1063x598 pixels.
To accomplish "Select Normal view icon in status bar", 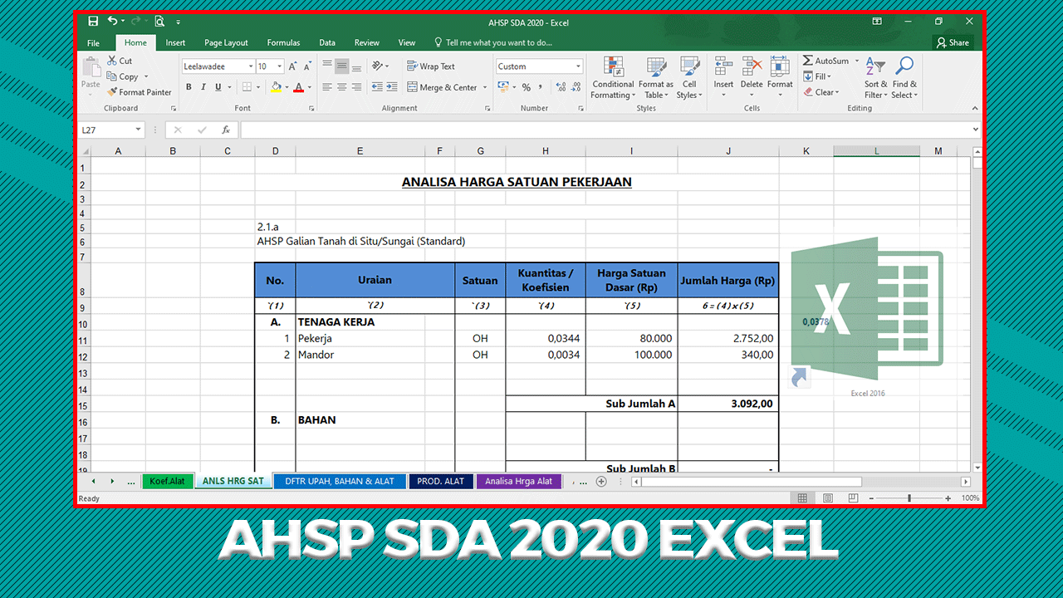I will click(x=802, y=498).
